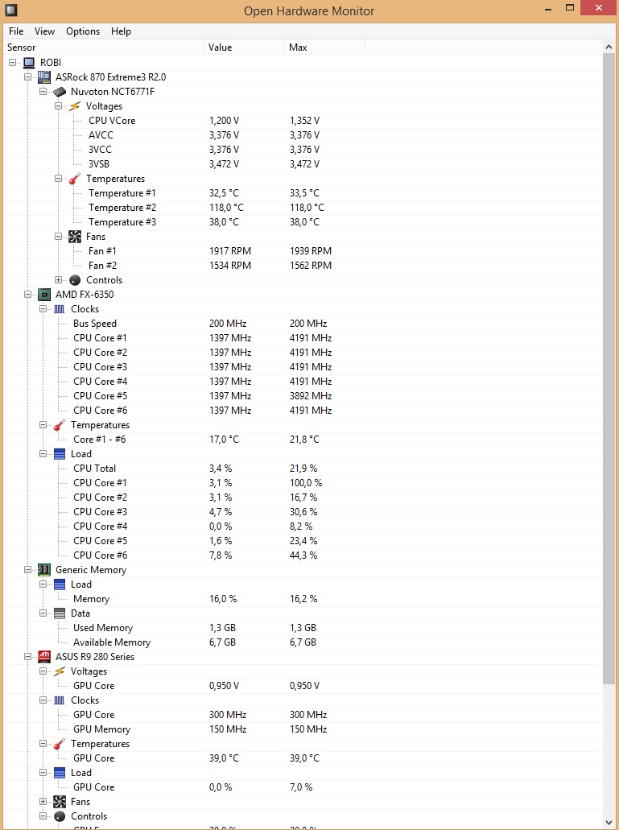Viewport: 619px width, 830px height.
Task: Click the Sensor column header
Action: 104,47
